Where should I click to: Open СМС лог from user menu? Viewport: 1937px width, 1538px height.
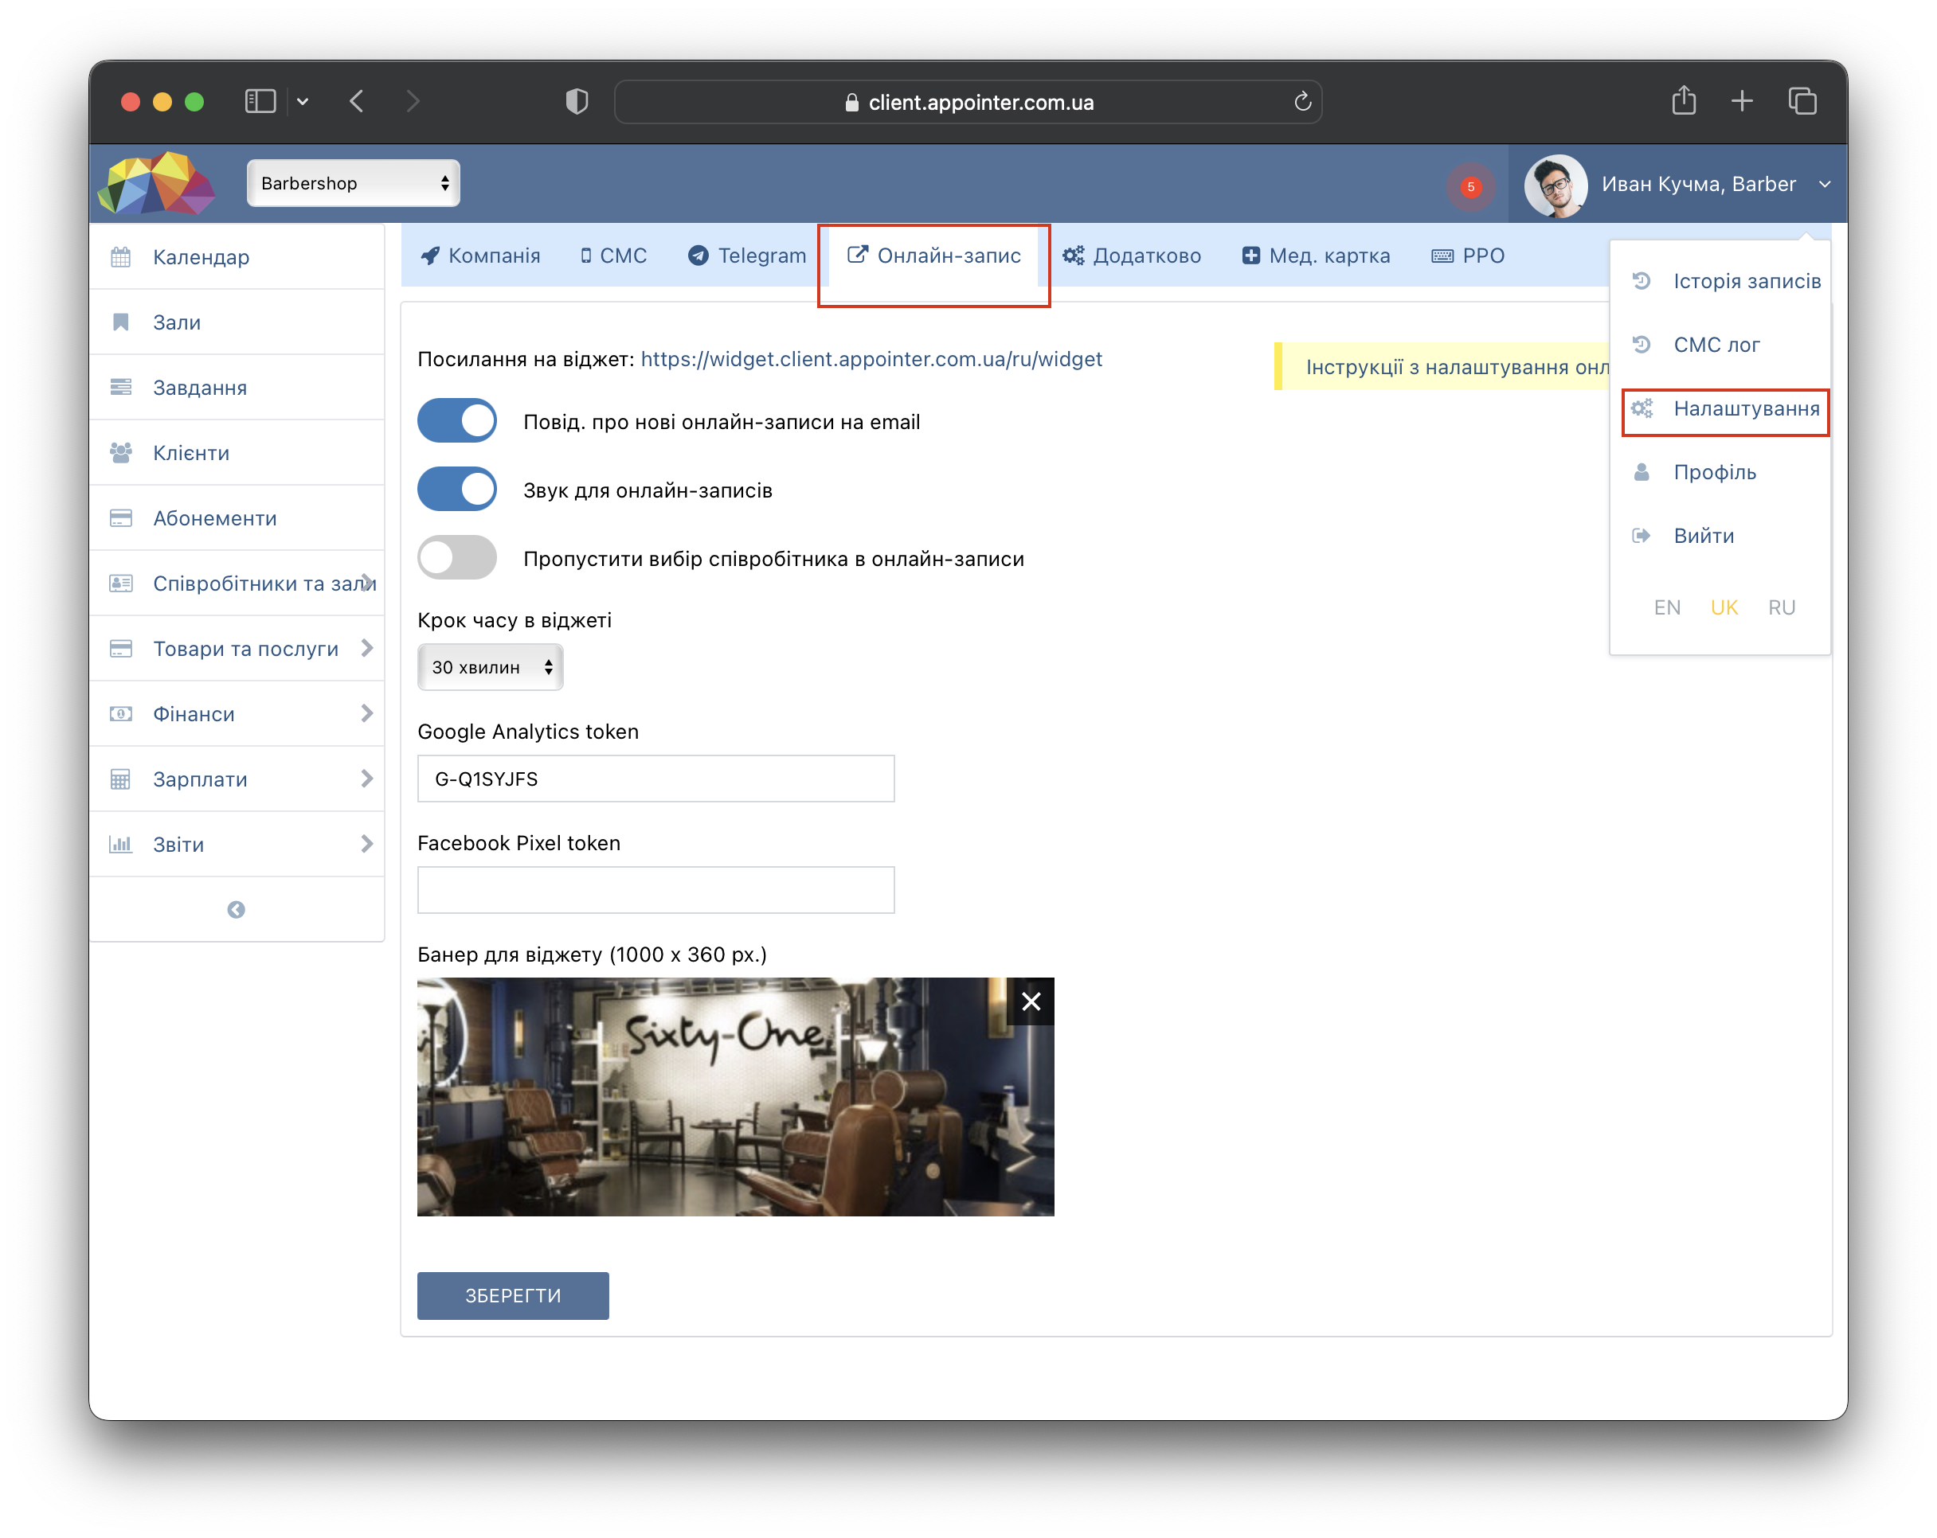tap(1716, 345)
